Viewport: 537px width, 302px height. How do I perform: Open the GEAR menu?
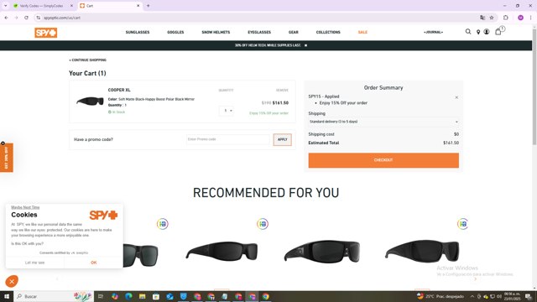294,32
